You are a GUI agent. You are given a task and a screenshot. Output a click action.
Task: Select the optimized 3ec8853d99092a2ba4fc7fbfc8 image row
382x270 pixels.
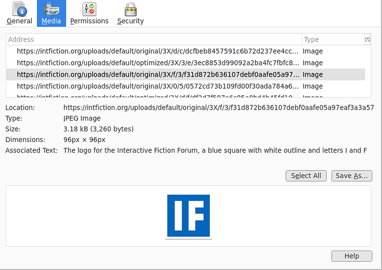[x=185, y=63]
